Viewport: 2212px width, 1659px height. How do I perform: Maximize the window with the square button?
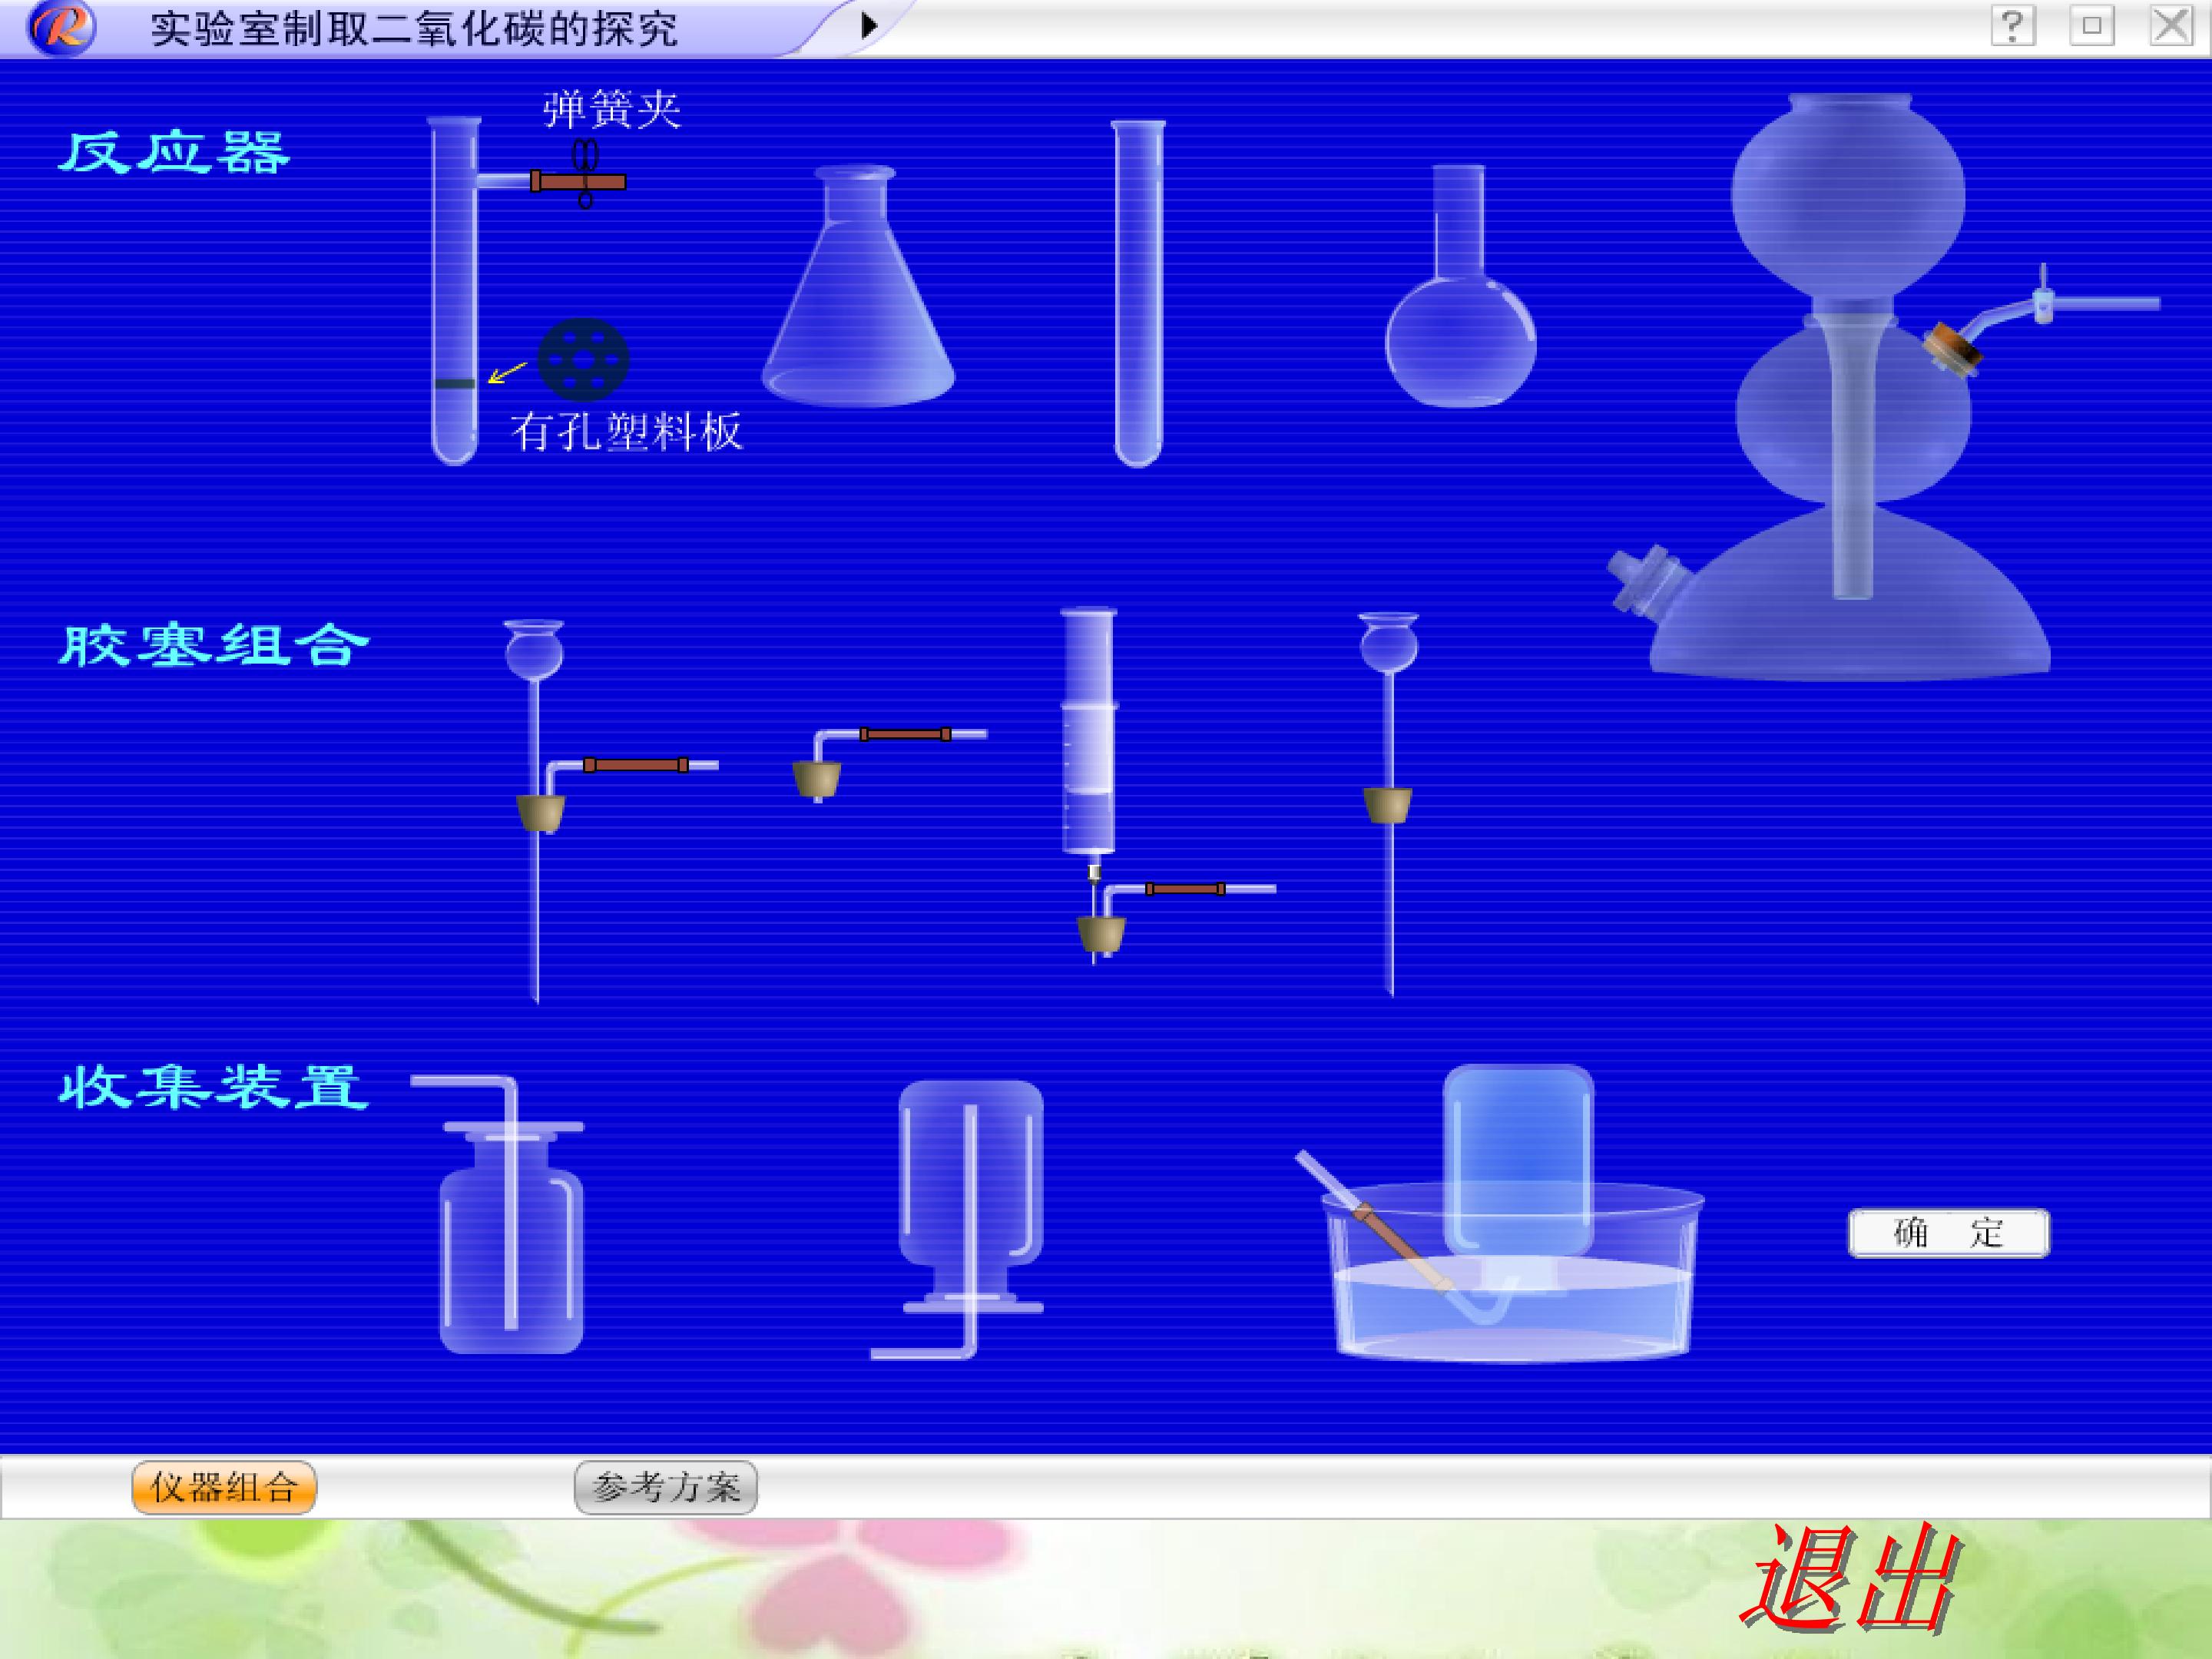pyautogui.click(x=2092, y=25)
